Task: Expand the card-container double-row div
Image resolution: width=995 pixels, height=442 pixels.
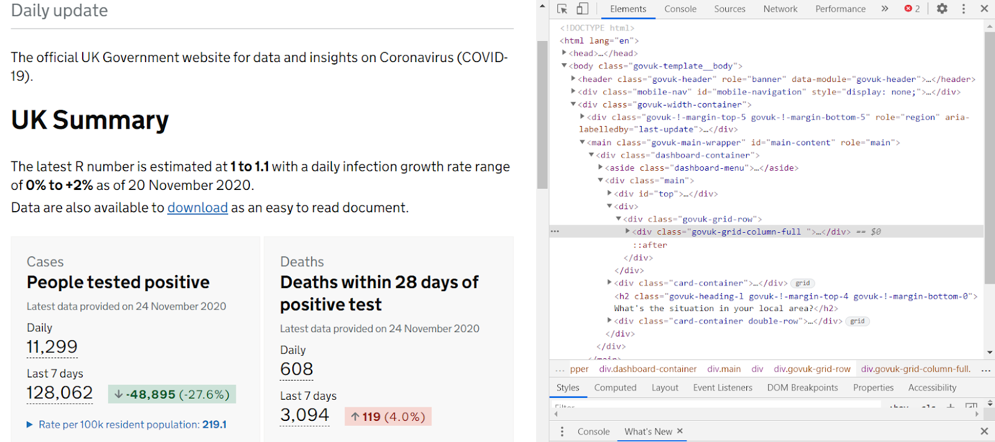Action: point(610,320)
